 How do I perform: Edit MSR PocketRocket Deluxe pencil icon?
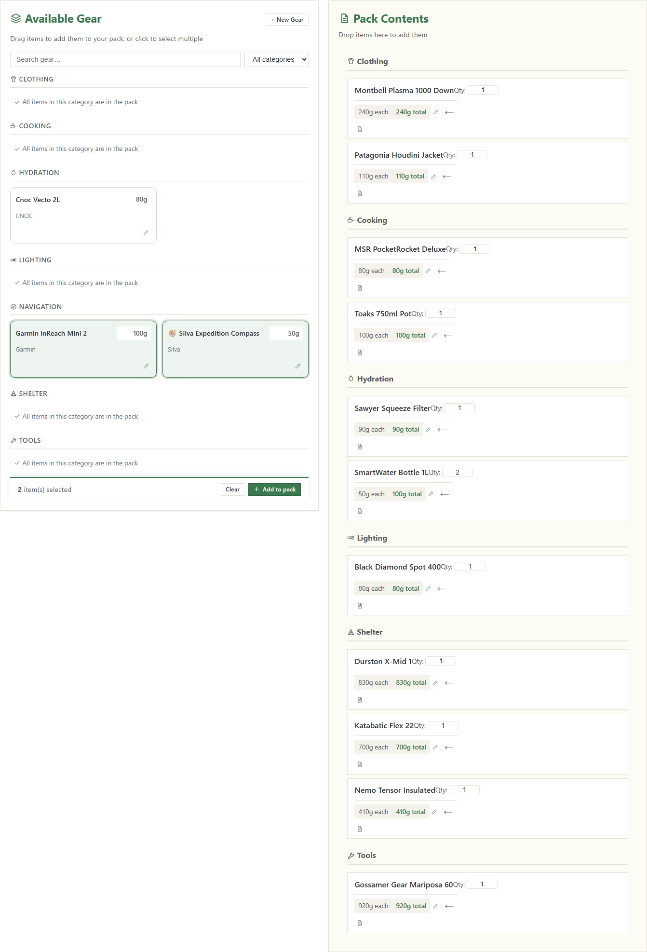pyautogui.click(x=428, y=271)
